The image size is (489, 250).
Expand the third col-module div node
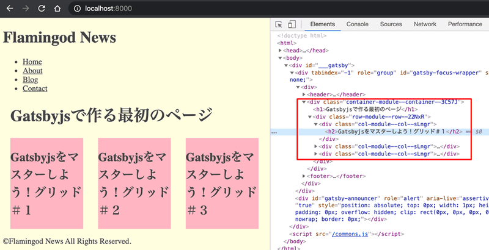click(315, 154)
